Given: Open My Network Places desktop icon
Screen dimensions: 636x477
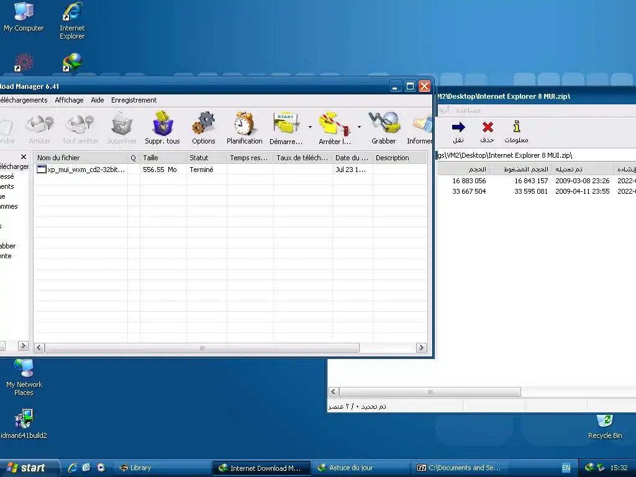Looking at the screenshot, I should click(x=24, y=377).
